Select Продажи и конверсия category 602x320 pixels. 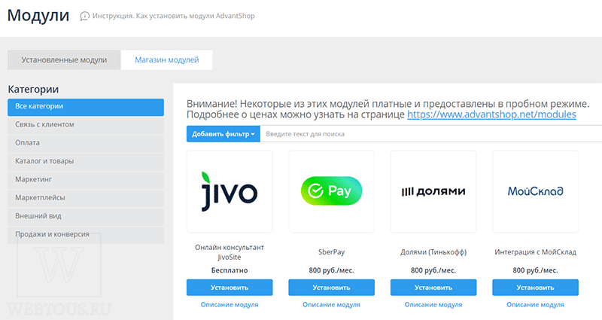pyautogui.click(x=86, y=235)
